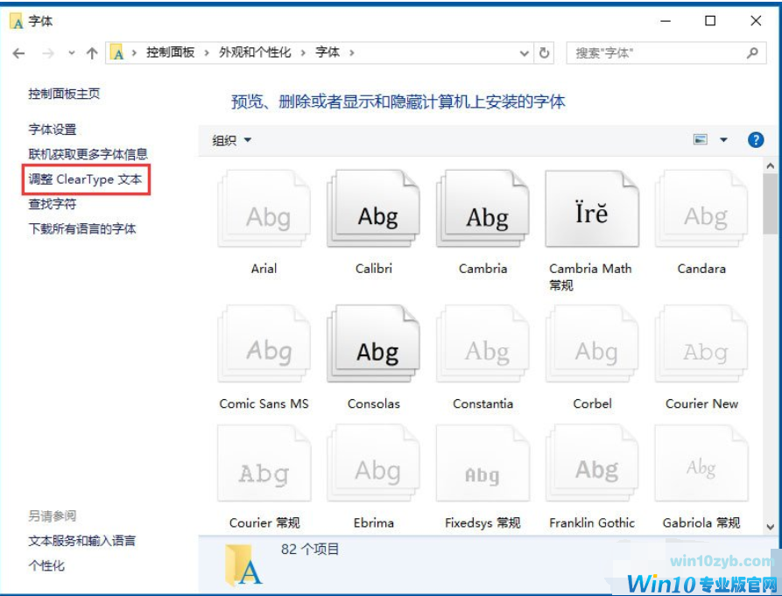782x596 pixels.
Task: Select the Arial font icon
Action: coord(264,210)
